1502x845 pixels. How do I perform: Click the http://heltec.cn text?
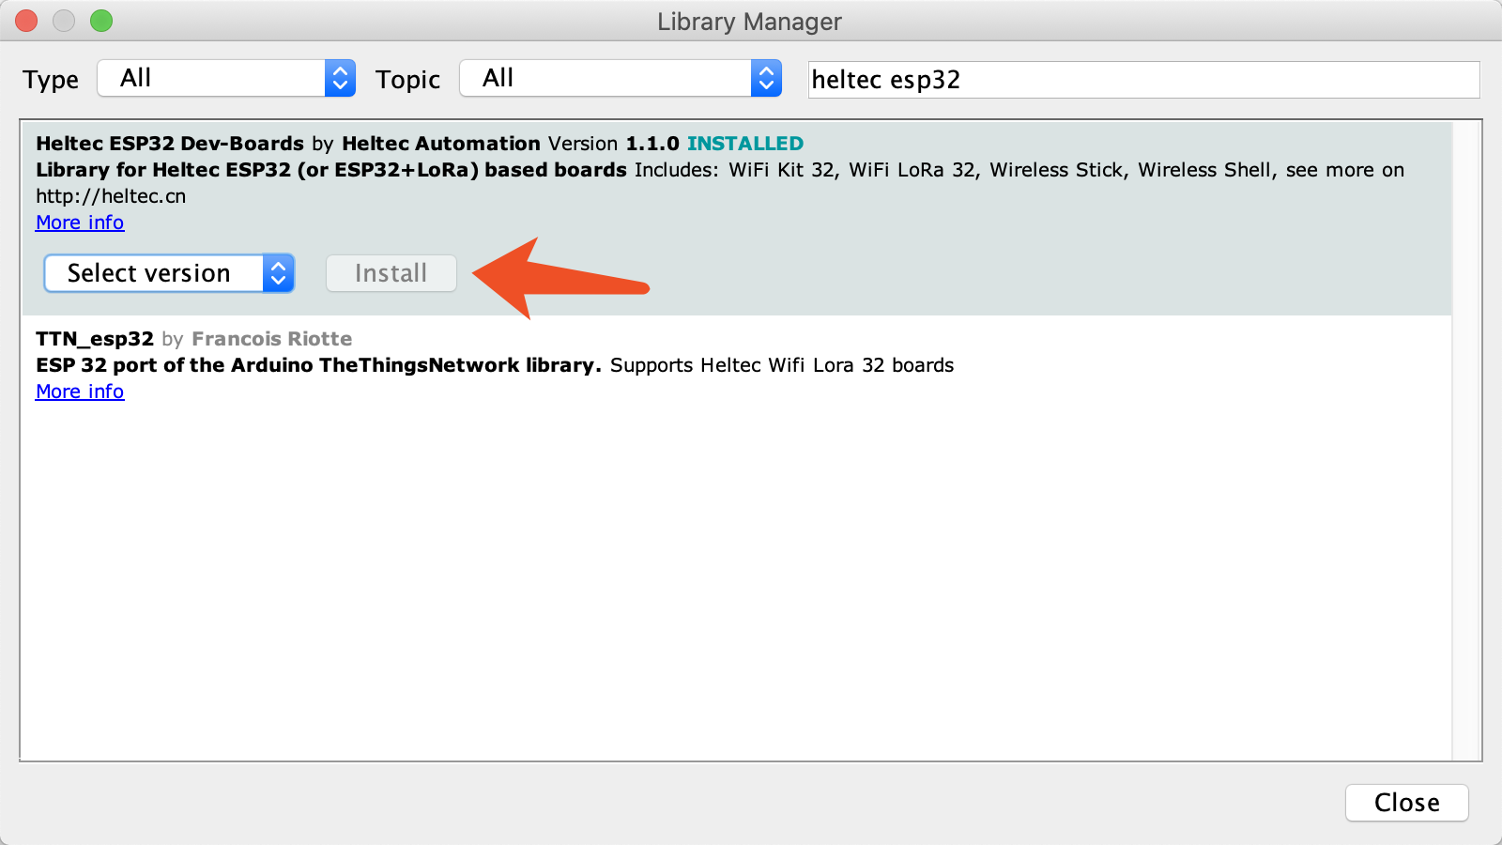pyautogui.click(x=111, y=196)
